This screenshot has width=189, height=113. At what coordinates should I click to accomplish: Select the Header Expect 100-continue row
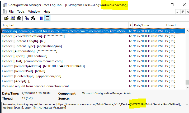(x=93, y=56)
